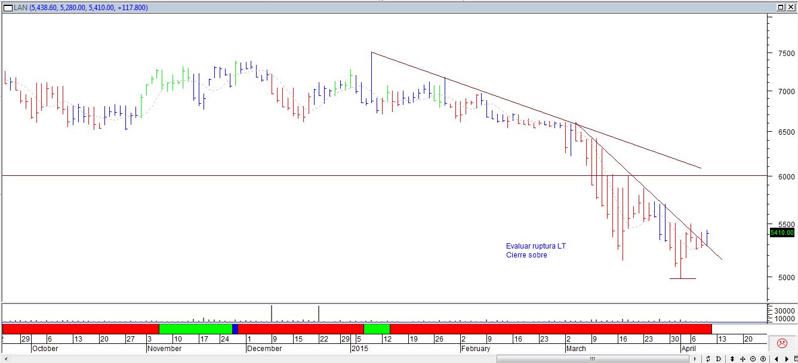Maximize the LAN chart window

click(x=780, y=7)
